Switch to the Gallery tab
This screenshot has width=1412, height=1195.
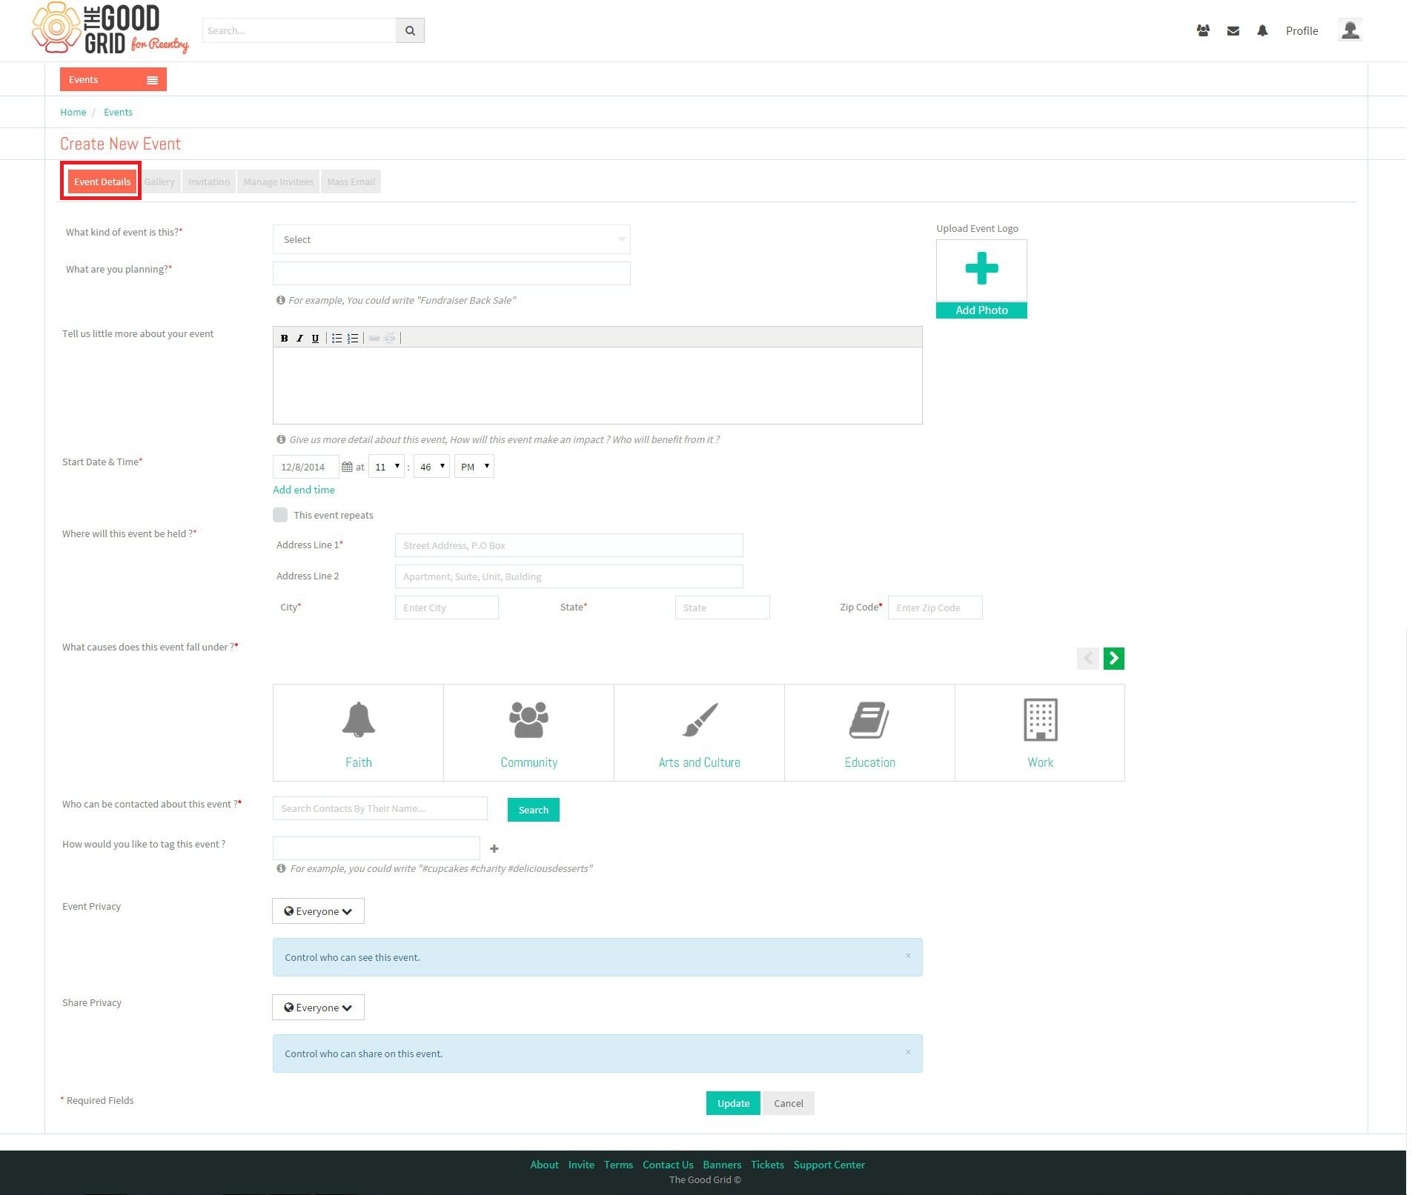point(159,182)
